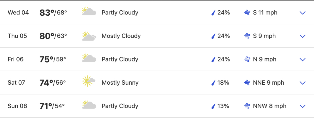The height and width of the screenshot is (119, 314).
Task: Click the Mostly Sunny description text
Action: click(120, 83)
